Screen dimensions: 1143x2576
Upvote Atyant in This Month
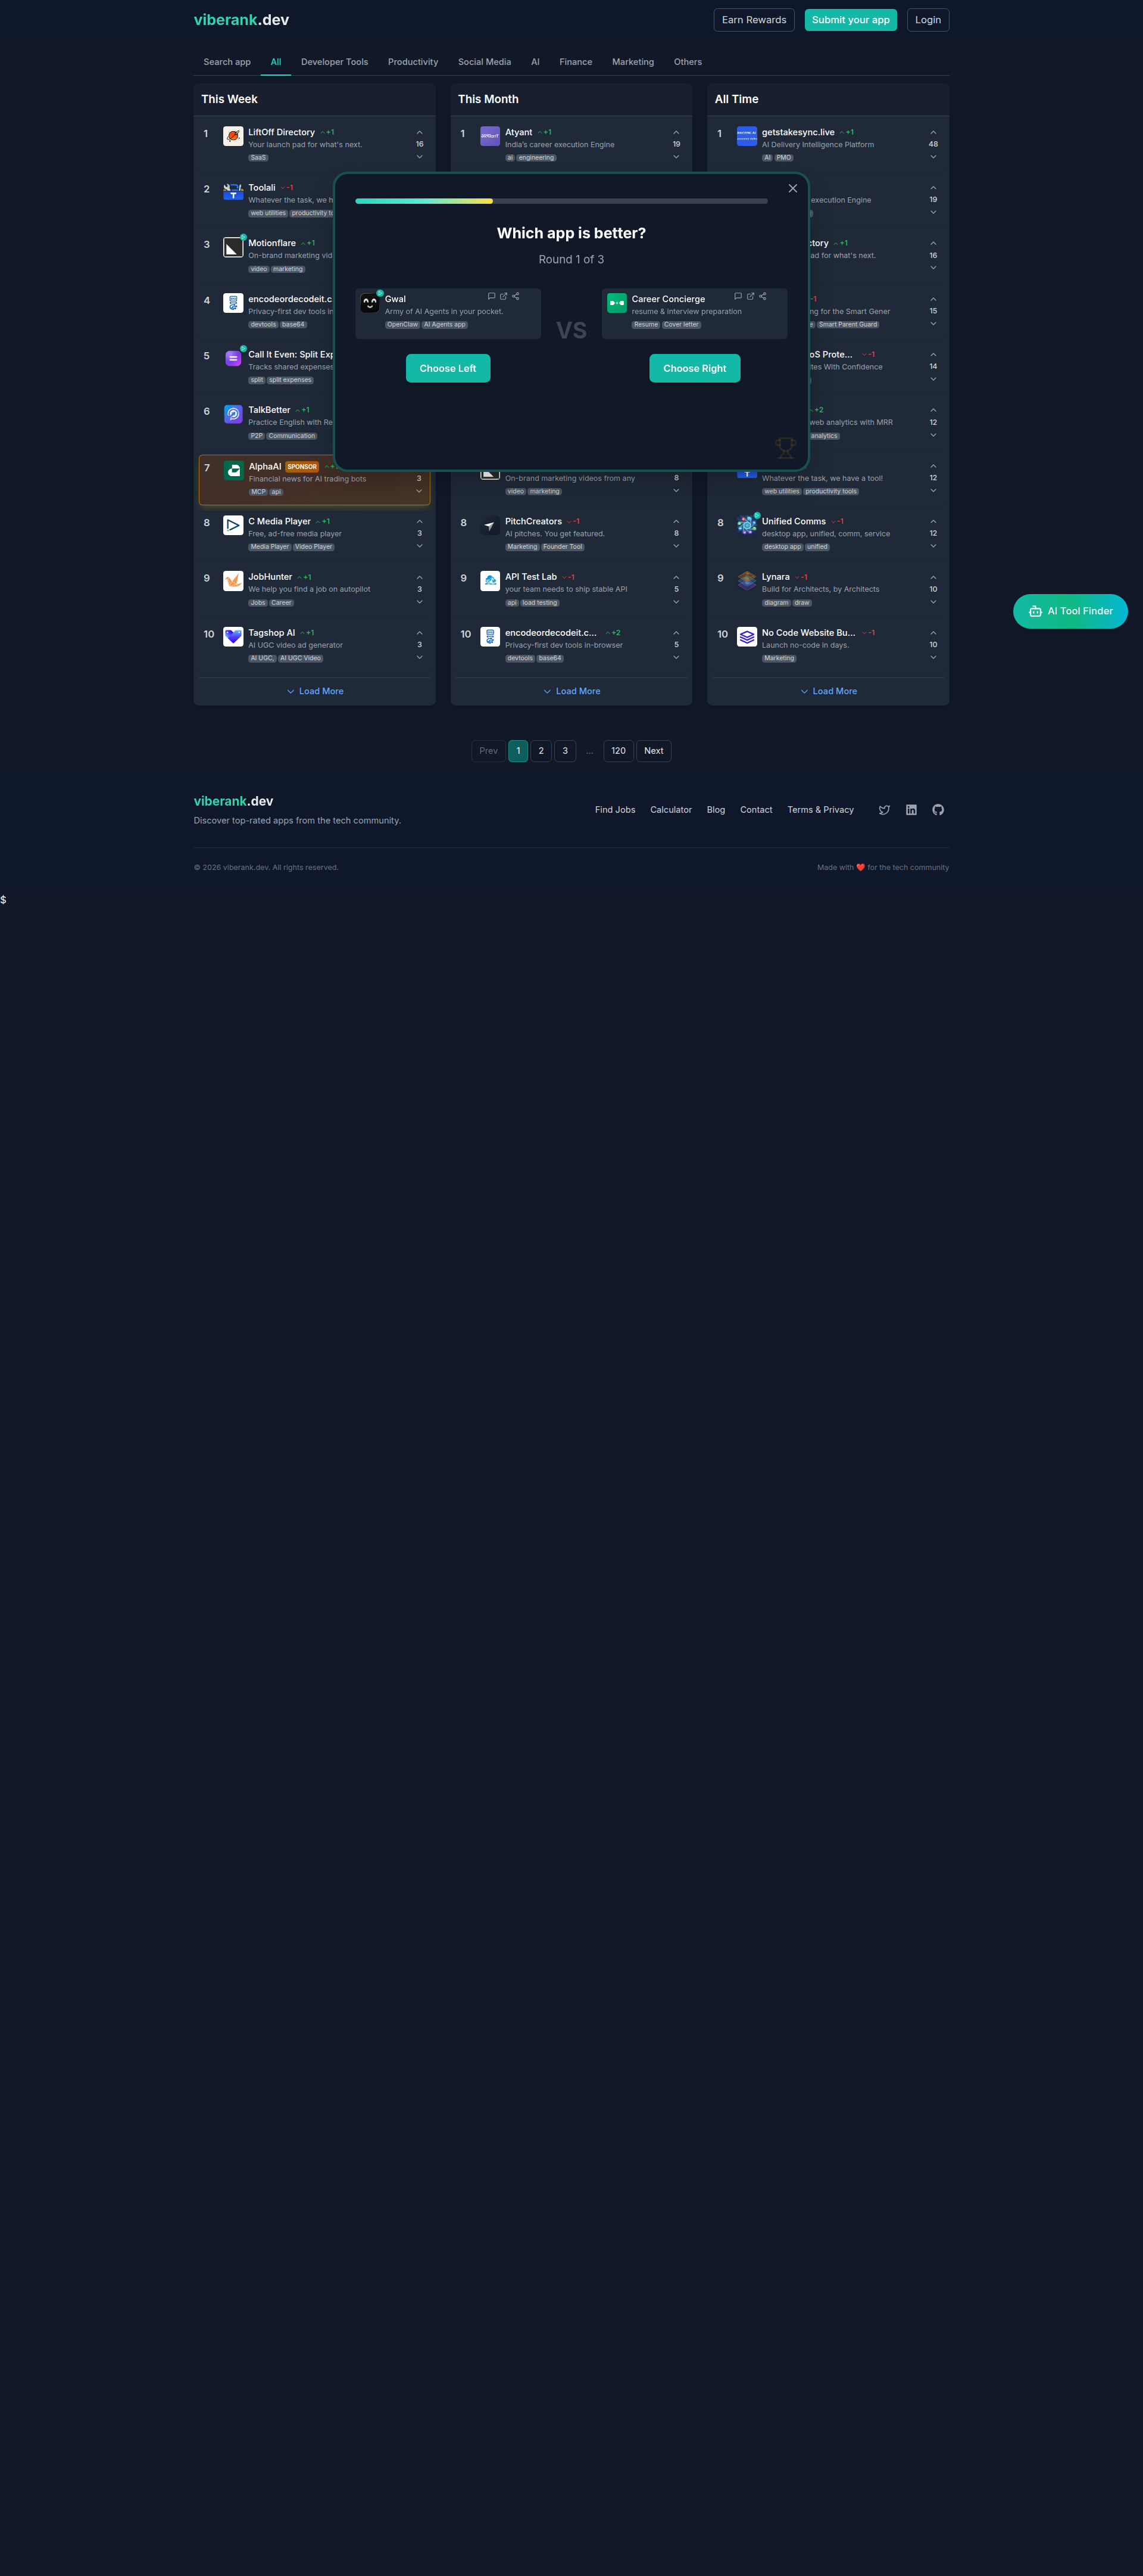pyautogui.click(x=676, y=132)
